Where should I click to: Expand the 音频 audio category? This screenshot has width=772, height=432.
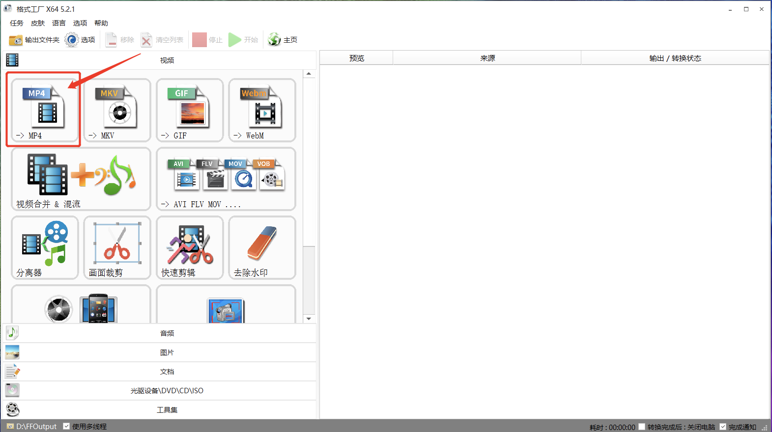point(160,333)
